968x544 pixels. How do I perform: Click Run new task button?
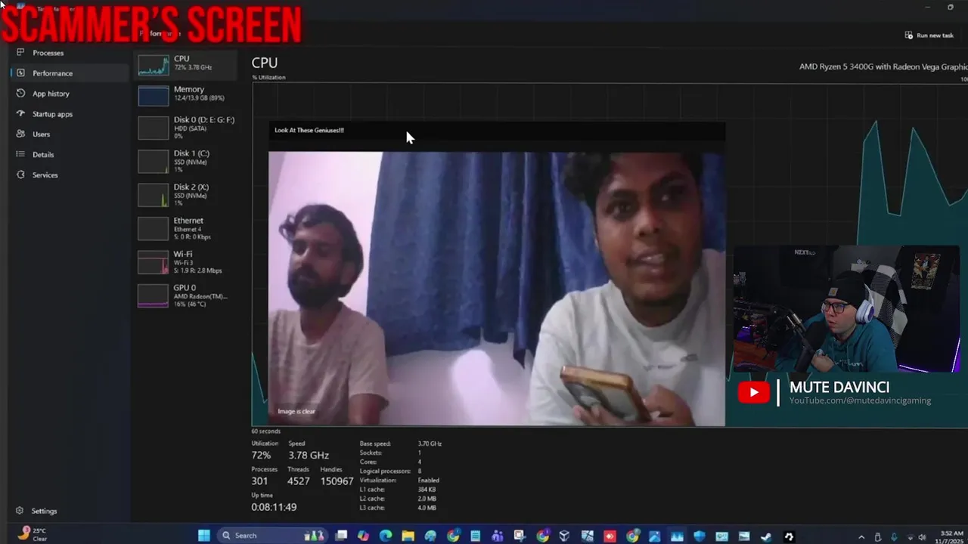pos(929,36)
